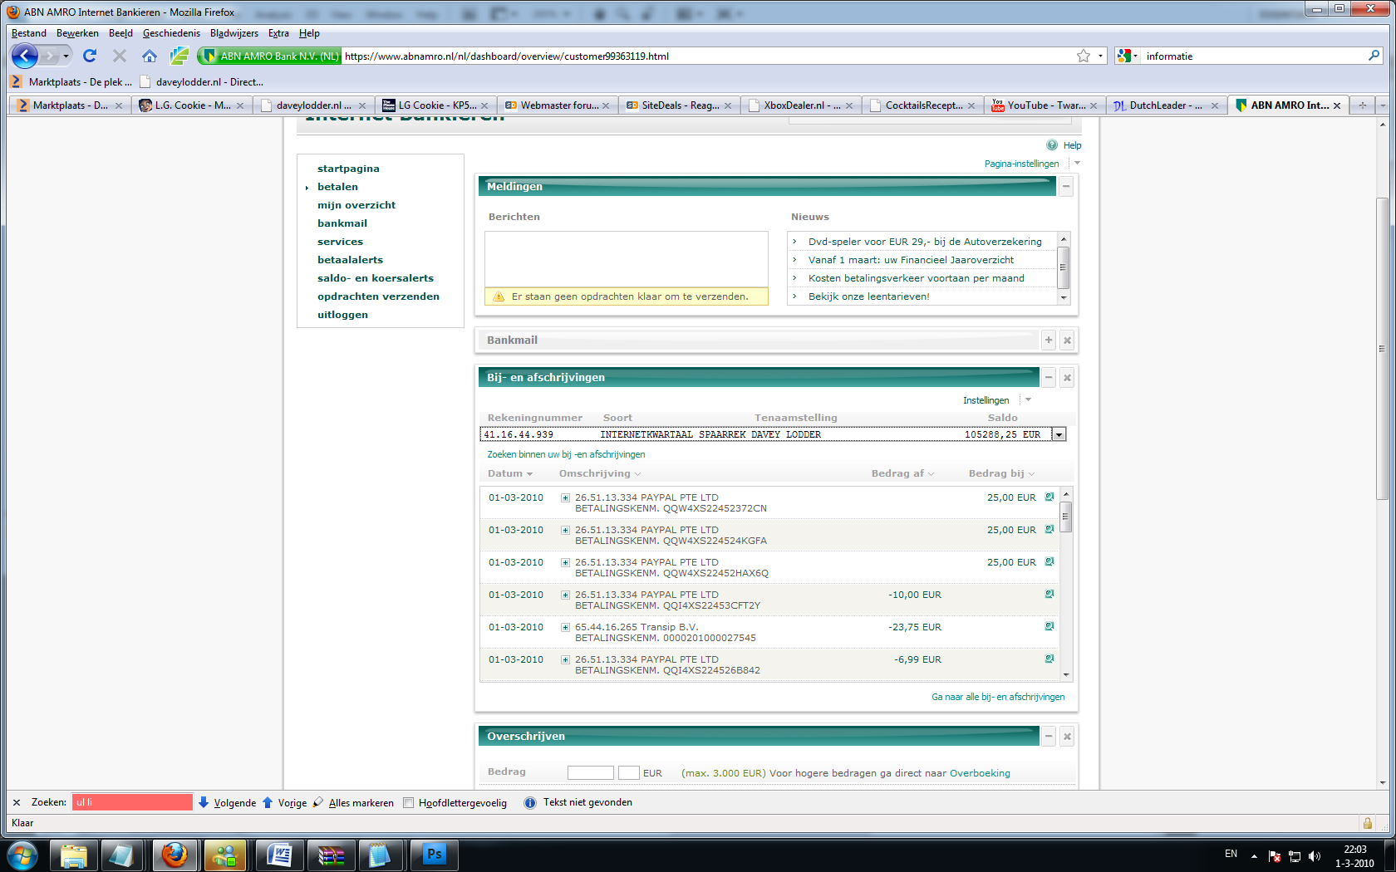Click the URL address bar
Image resolution: width=1396 pixels, height=872 pixels.
coord(706,56)
